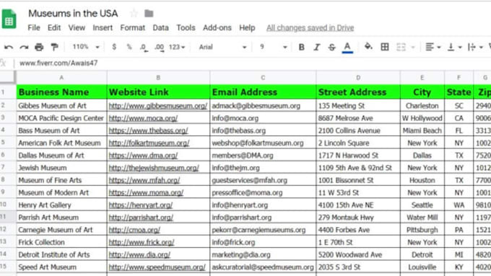Select the pressoffice@moma.org cell
This screenshot has height=276, width=491.
263,192
